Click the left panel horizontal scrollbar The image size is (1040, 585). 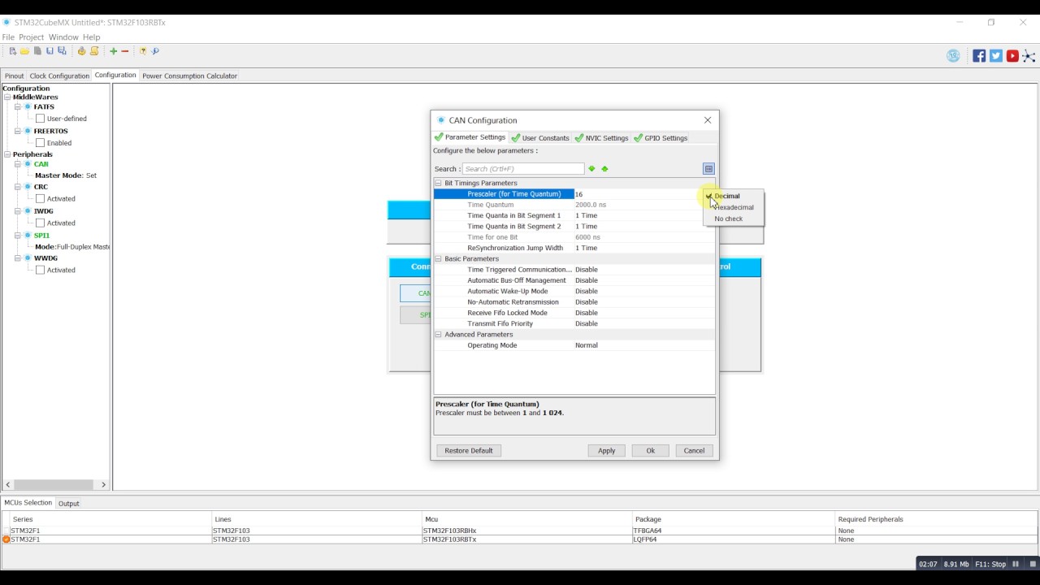coord(55,484)
